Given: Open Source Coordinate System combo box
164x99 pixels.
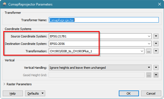Looking at the screenshot, I should point(100,36).
